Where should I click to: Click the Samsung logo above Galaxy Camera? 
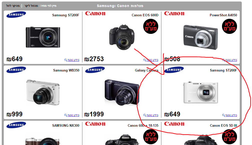pos(95,70)
